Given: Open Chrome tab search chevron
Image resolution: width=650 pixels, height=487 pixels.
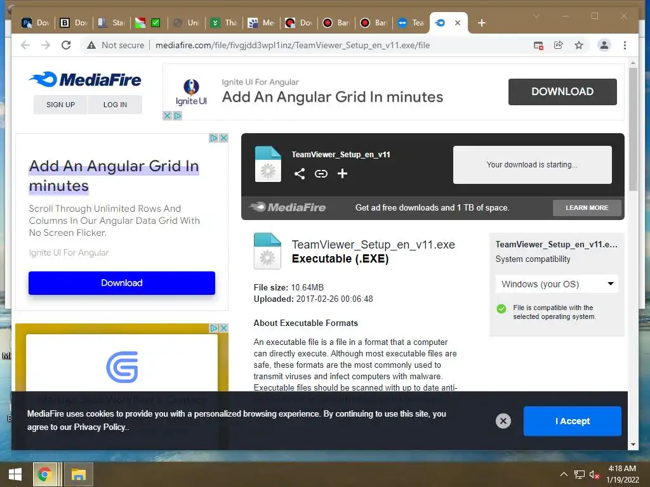Looking at the screenshot, I should [536, 16].
